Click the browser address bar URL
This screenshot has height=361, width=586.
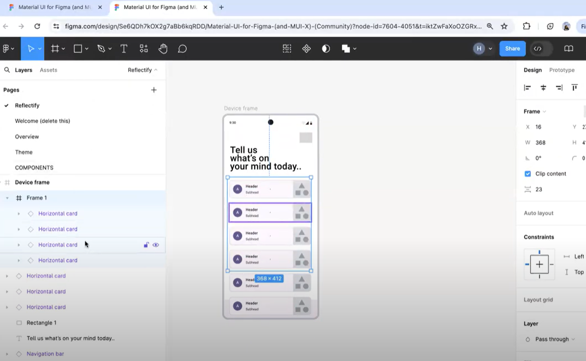pyautogui.click(x=273, y=26)
